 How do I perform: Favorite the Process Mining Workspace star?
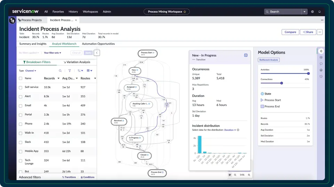tap(185, 12)
